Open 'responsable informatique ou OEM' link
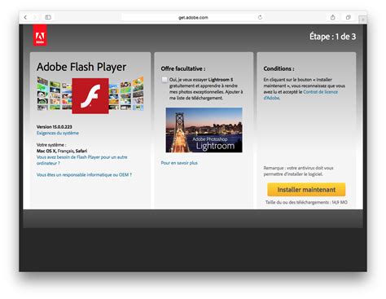386x299 pixels. tap(84, 174)
